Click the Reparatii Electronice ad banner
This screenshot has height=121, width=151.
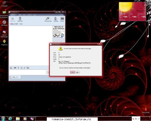pyautogui.click(x=59, y=32)
